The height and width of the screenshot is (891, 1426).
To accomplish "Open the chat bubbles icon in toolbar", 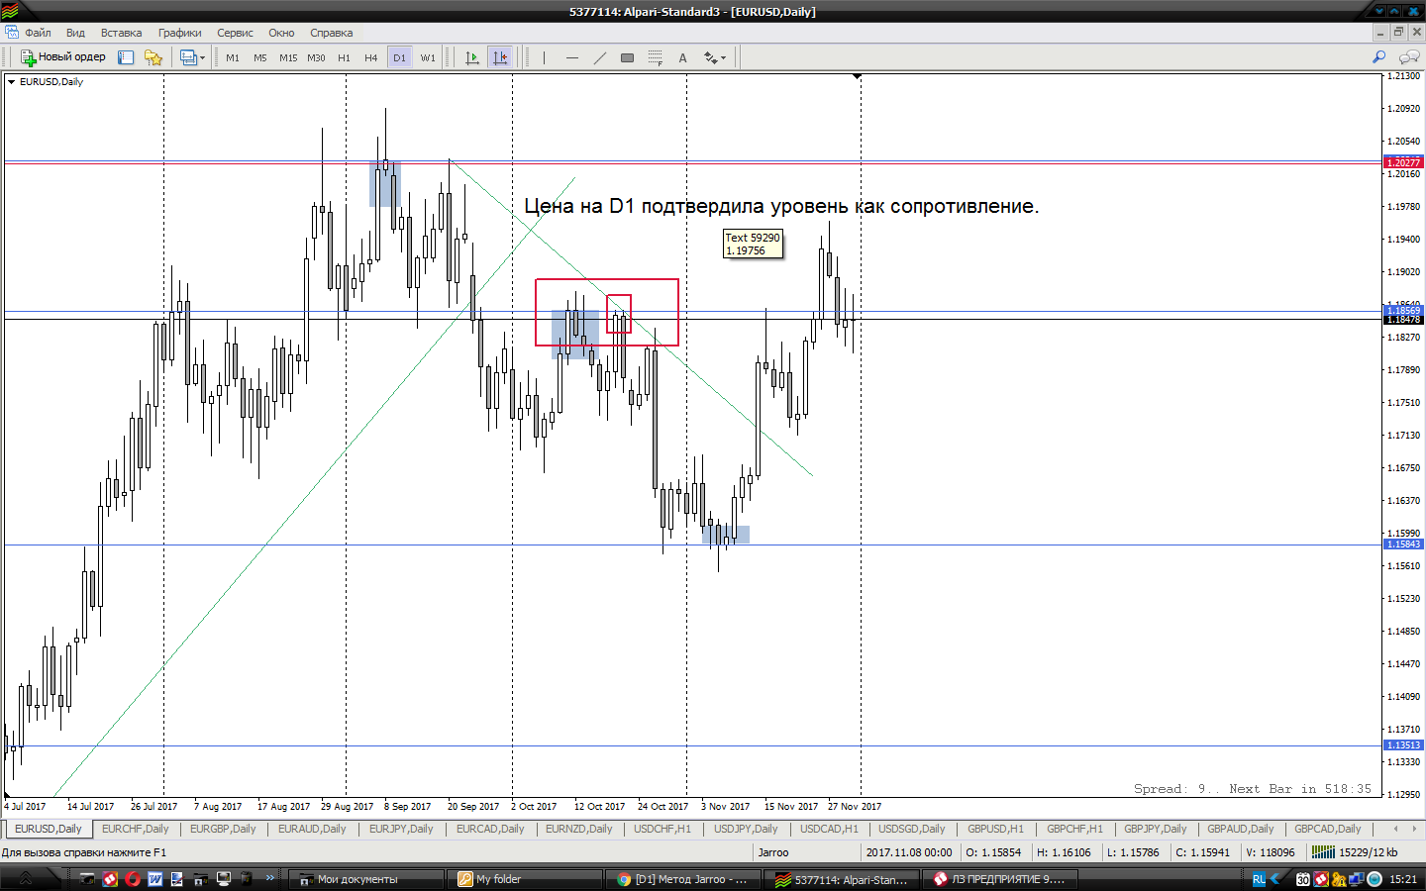I will pos(1408,57).
